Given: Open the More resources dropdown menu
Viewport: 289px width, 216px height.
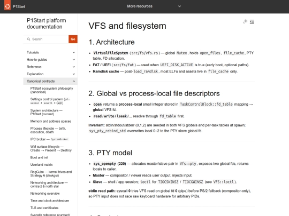Looking at the screenshot, I should click(140, 6).
